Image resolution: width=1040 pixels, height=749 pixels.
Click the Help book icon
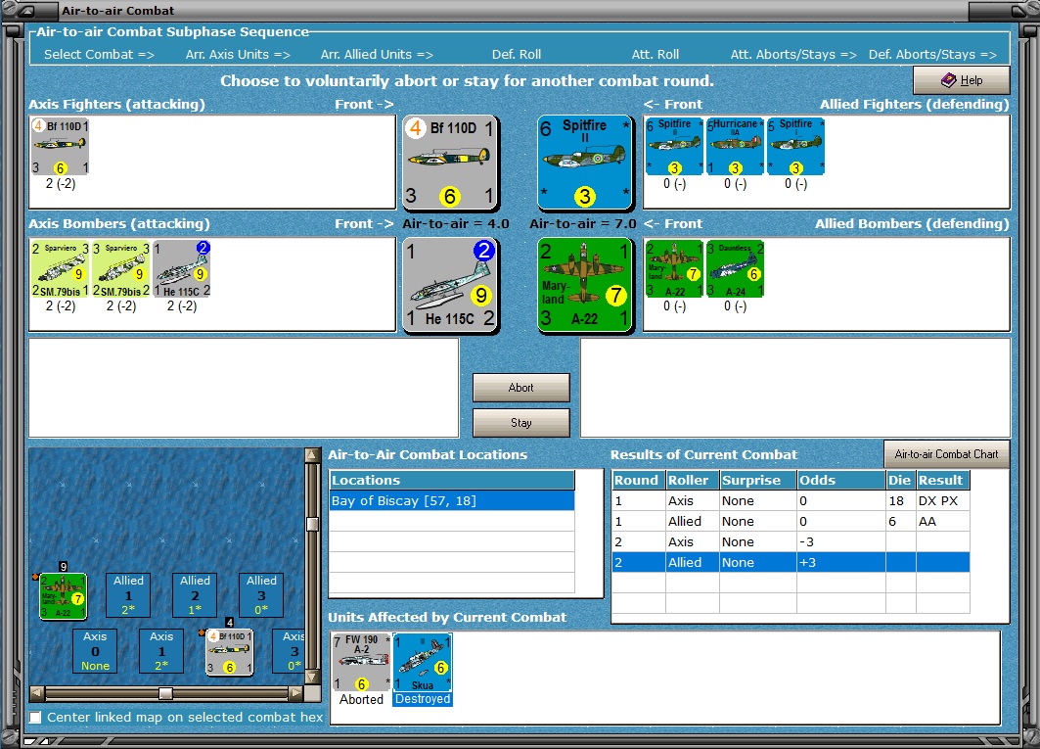[x=948, y=80]
